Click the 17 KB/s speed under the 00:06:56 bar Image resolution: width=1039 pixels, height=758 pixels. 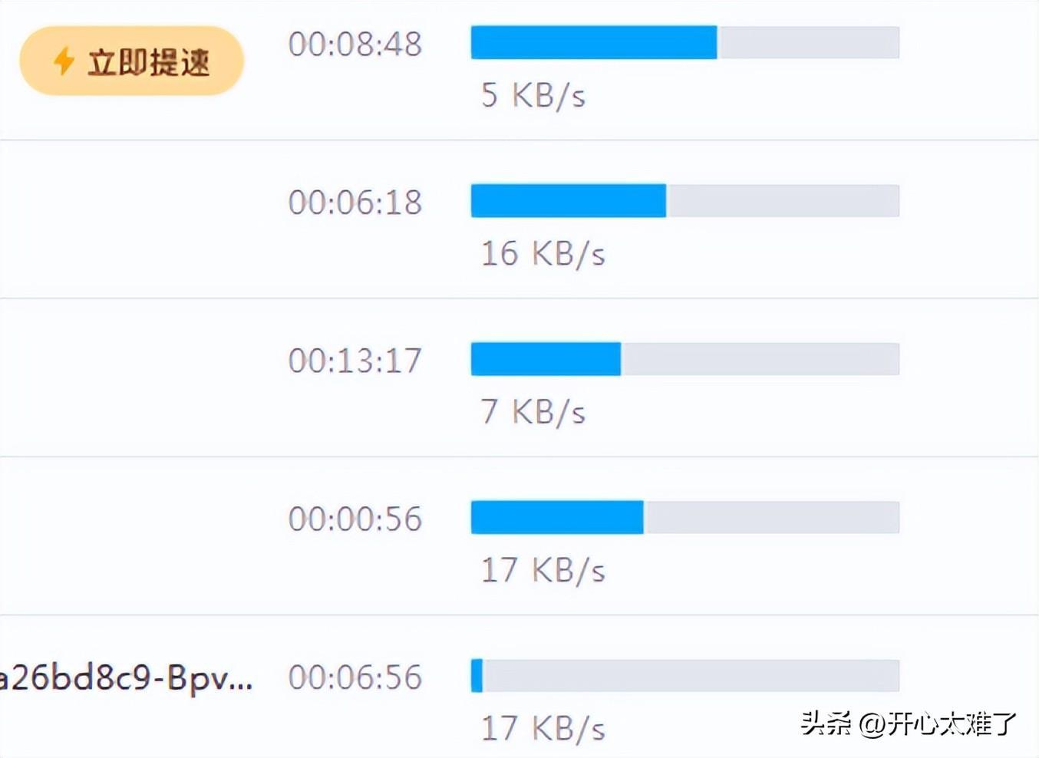point(543,729)
